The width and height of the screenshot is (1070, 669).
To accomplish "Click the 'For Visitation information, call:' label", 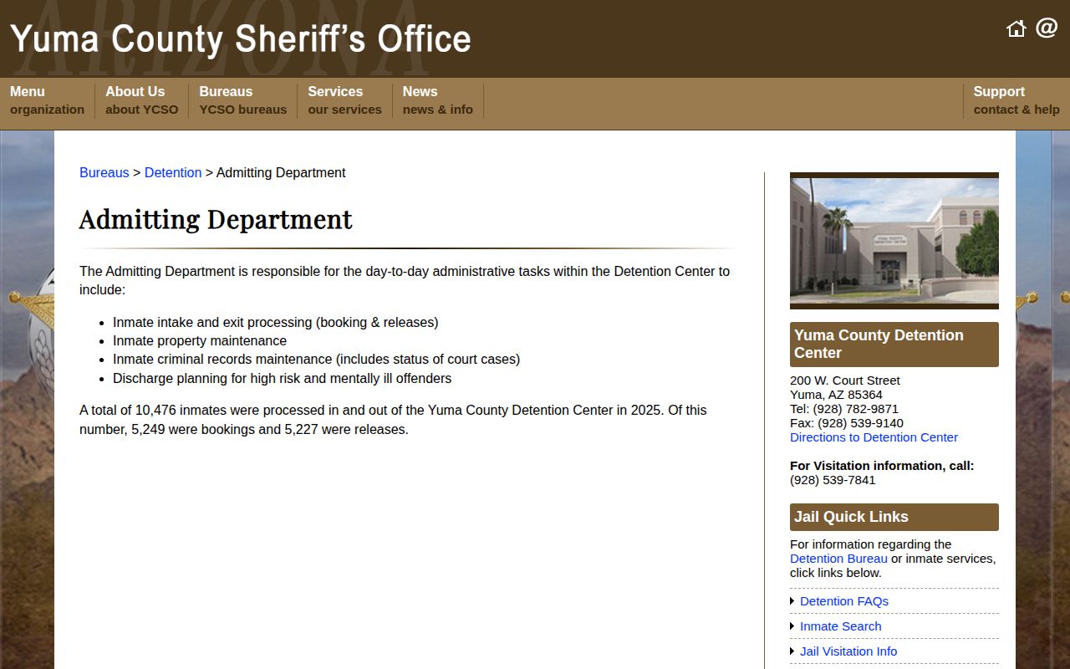I will coord(882,466).
